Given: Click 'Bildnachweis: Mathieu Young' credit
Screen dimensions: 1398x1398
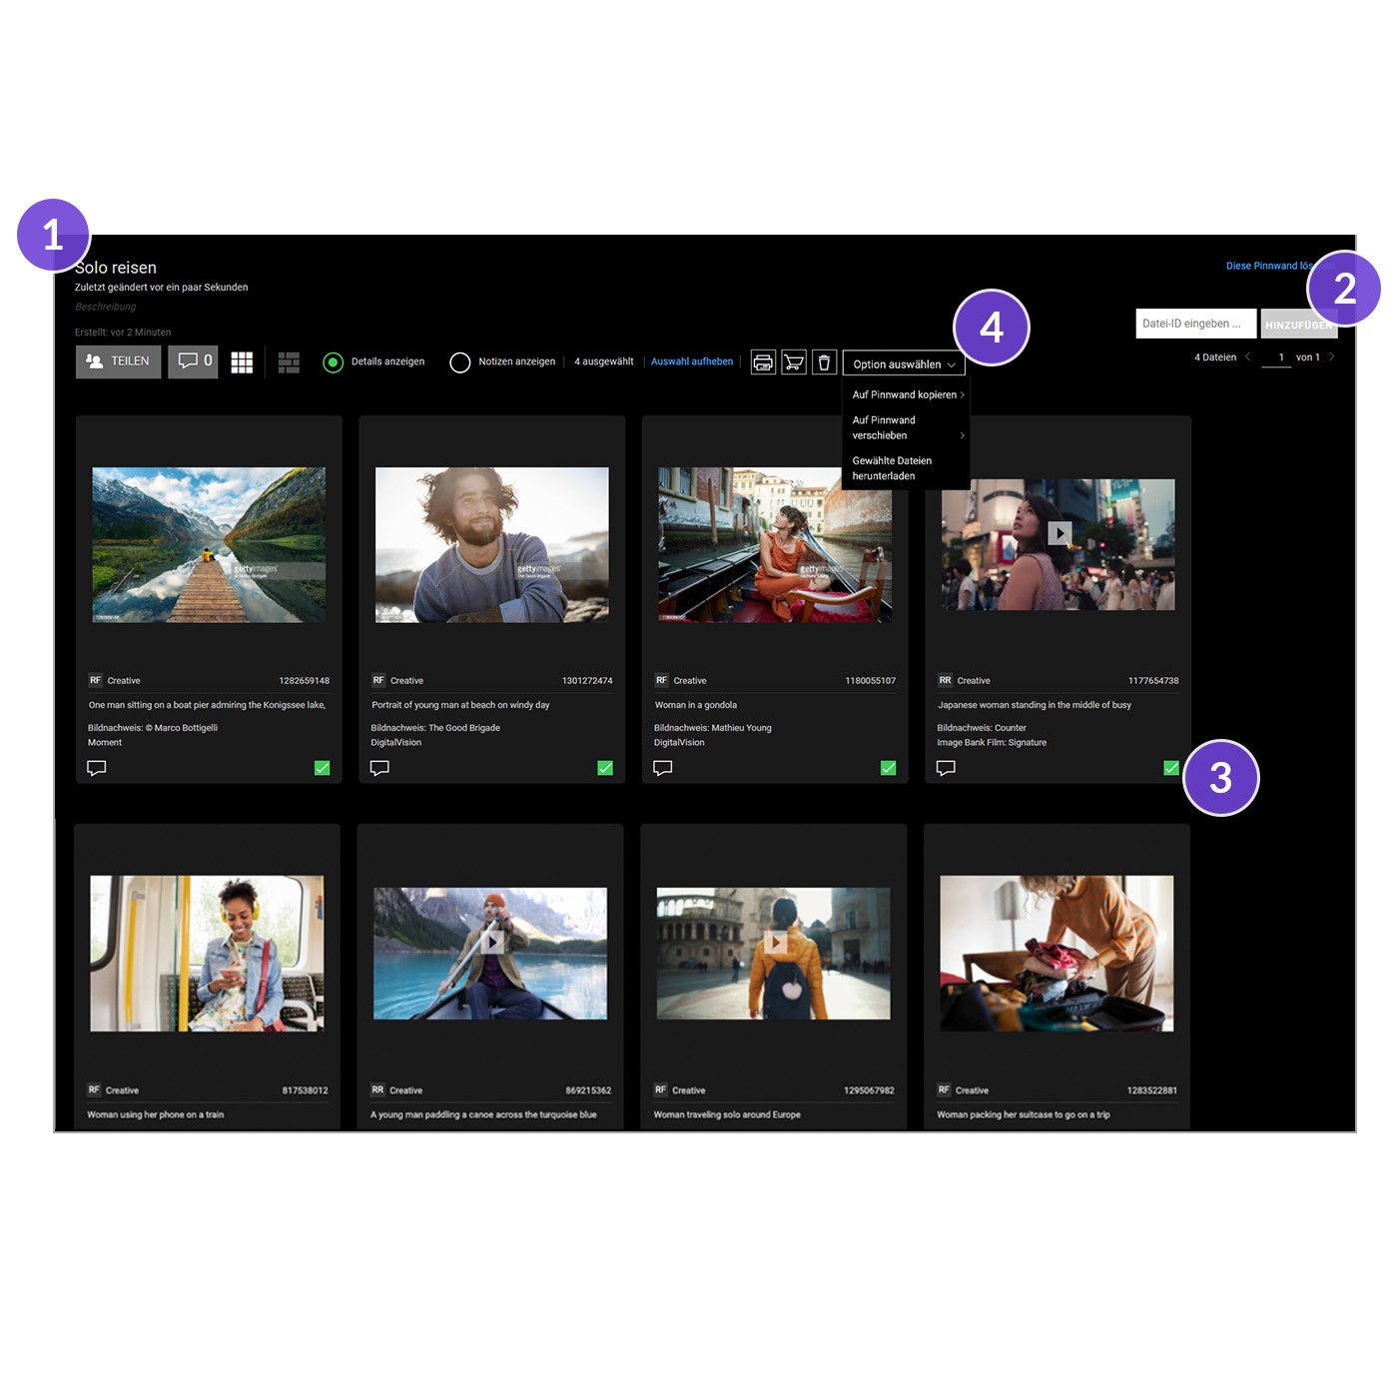Looking at the screenshot, I should (x=713, y=728).
